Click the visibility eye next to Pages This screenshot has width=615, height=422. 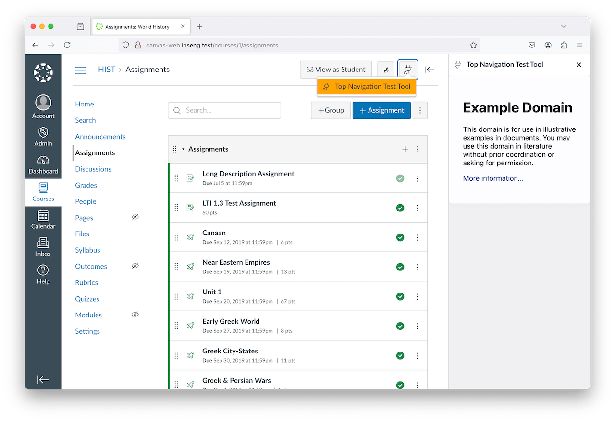(135, 217)
